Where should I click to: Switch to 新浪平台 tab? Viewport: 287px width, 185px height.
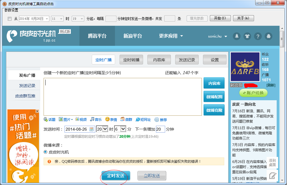click(132, 36)
